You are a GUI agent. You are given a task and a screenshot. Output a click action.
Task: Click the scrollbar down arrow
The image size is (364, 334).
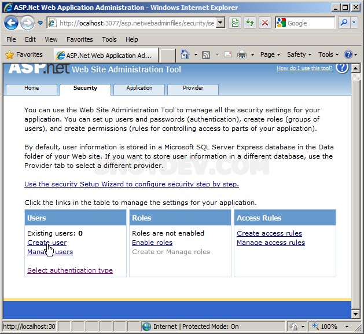pos(356,314)
